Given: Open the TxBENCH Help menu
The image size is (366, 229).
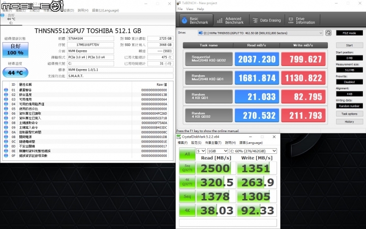Looking at the screenshot, I should 200,9.
